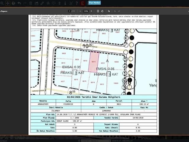Screen dimensions: 189x142
Task: Click parcel 8808 on the map
Action: [64, 53]
